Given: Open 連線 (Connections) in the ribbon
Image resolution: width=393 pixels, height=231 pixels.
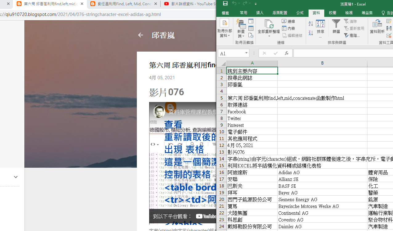Looking at the screenshot, I should (289, 21).
